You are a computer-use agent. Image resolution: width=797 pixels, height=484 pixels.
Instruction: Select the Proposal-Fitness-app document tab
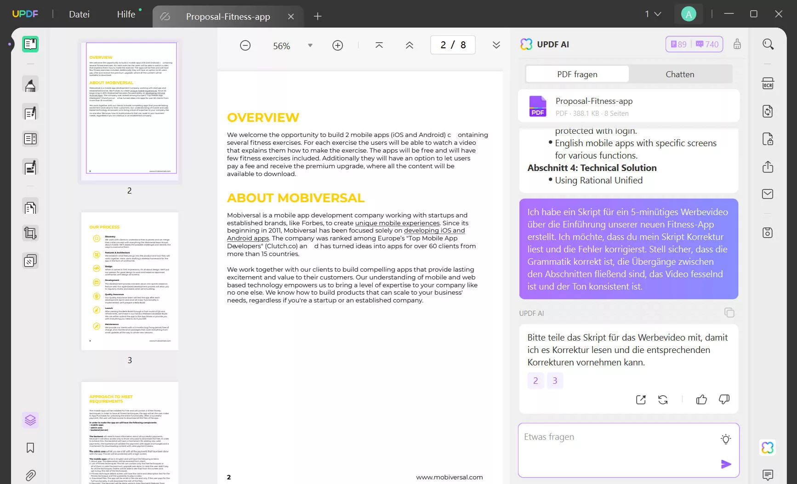[x=228, y=17]
